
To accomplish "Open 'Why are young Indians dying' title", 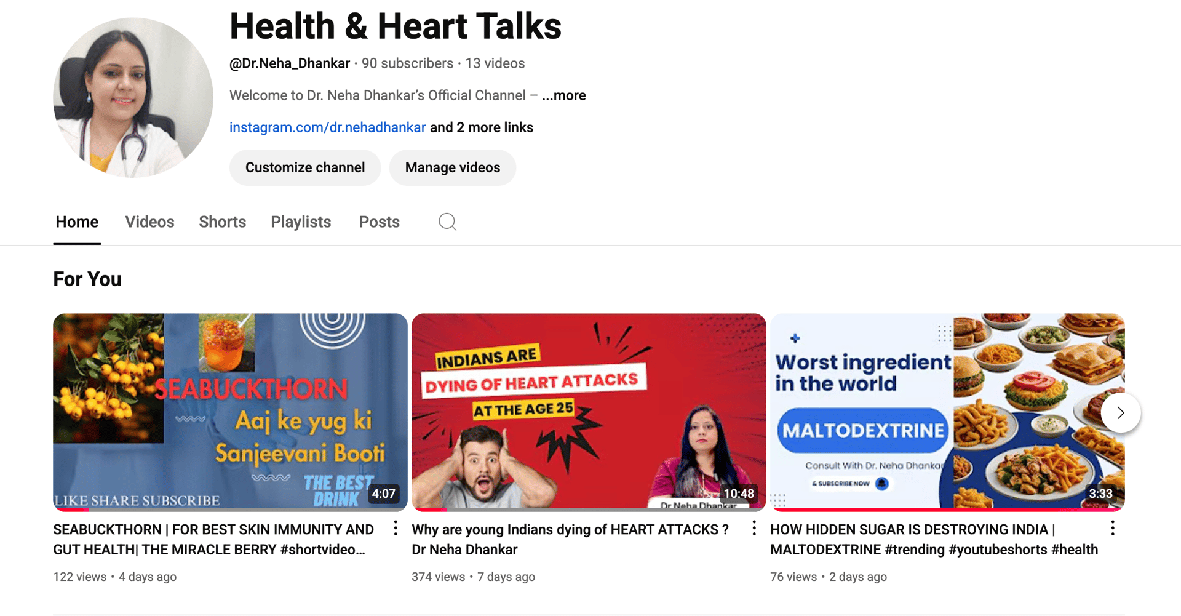I will coord(570,540).
